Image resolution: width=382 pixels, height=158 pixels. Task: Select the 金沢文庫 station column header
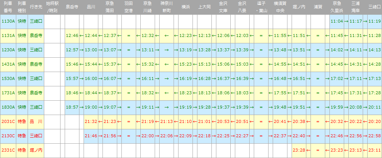coord(223,7)
